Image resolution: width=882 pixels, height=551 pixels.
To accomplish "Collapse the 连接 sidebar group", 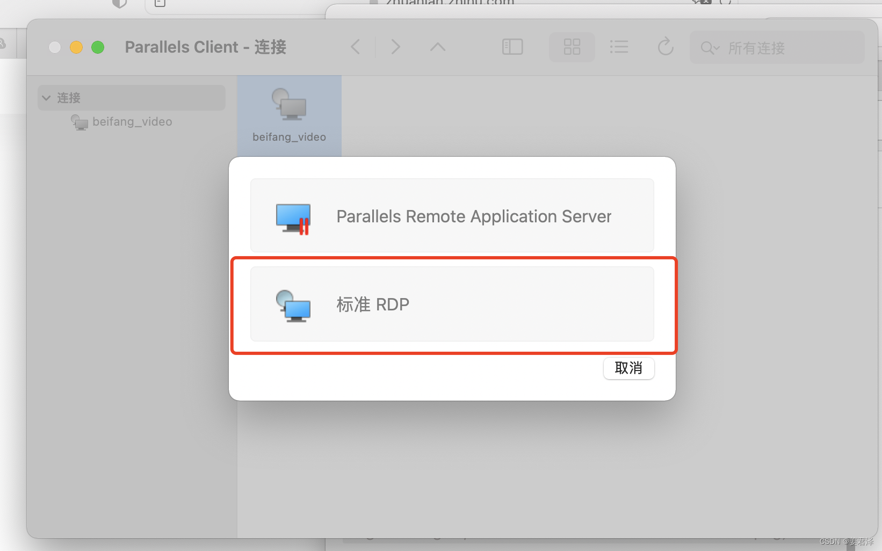I will click(x=46, y=98).
